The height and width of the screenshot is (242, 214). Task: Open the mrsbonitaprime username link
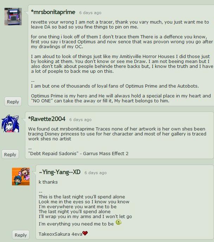pos(53,12)
